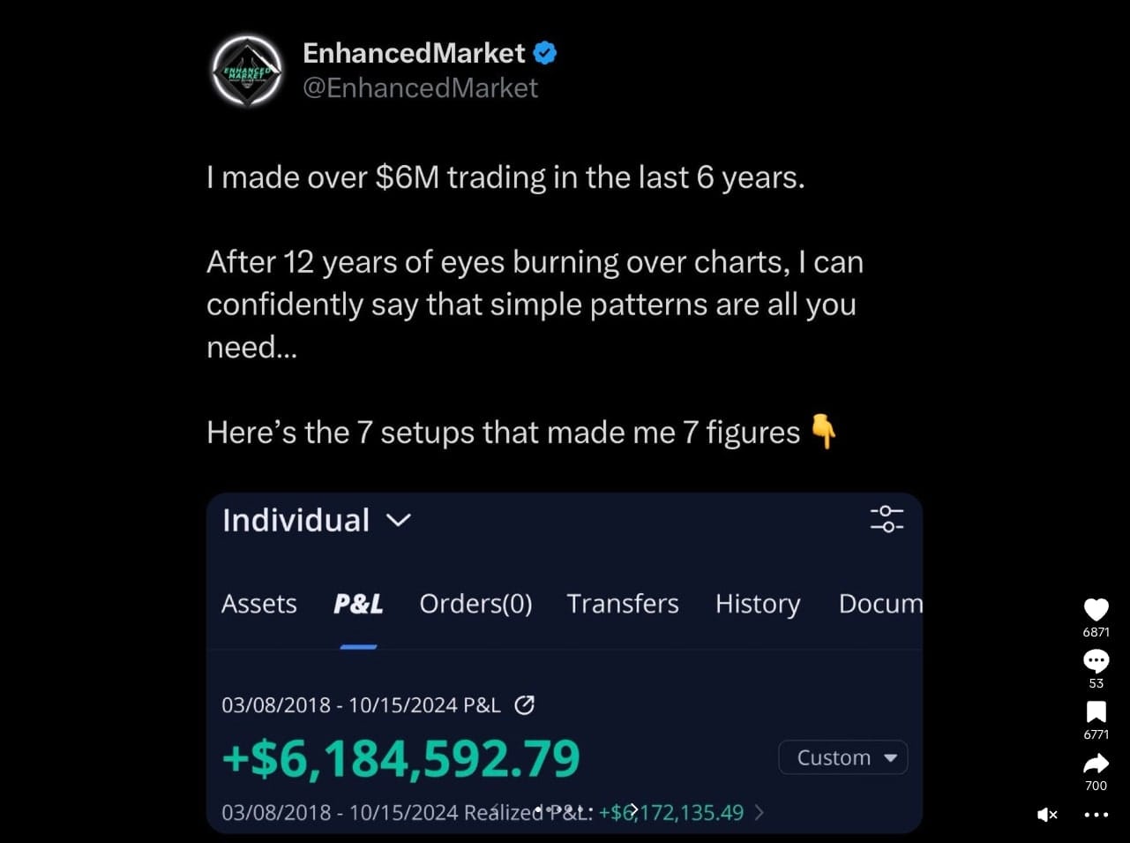Refresh the P&L date range with the circular icon

coord(525,704)
